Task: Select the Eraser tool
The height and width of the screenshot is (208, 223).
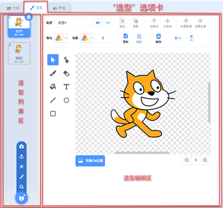Action: pos(66,73)
